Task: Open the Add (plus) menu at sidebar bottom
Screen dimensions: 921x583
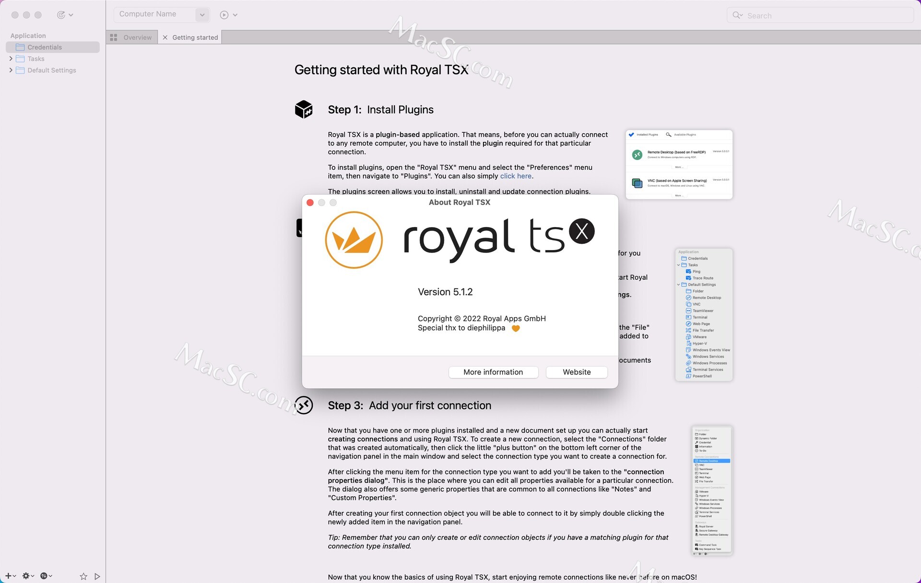Action: [11, 576]
